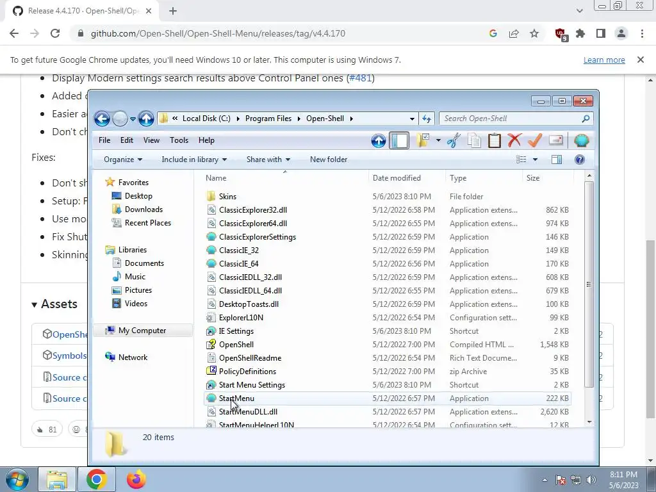Click the Up toolbar button in Classic Explorer bar

pyautogui.click(x=378, y=140)
